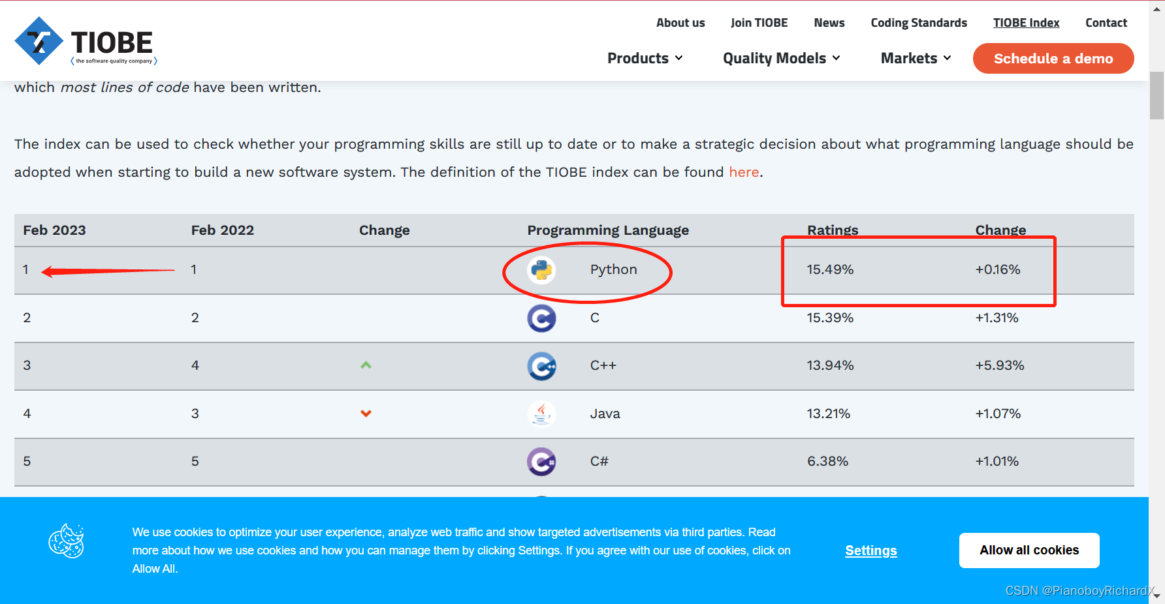Click the C++ language icon
This screenshot has height=604, width=1165.
tap(541, 366)
